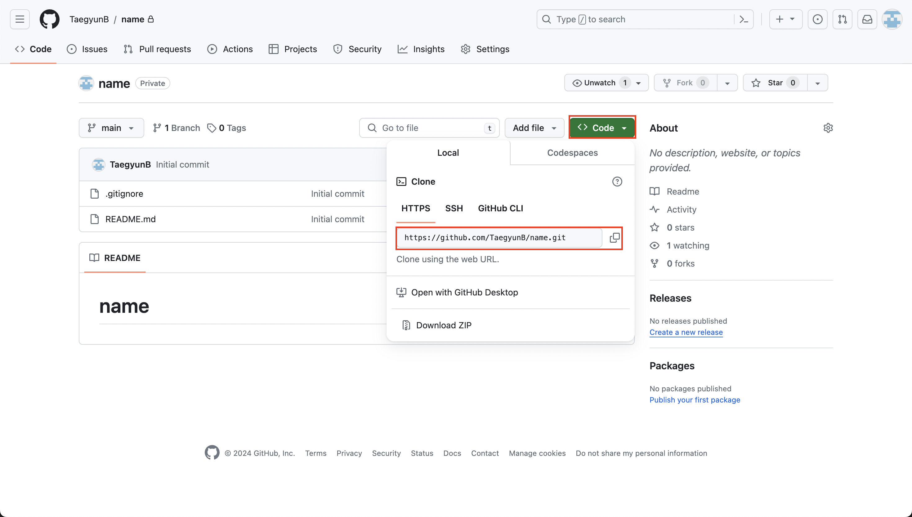Open your profile avatar menu
The height and width of the screenshot is (517, 912).
pos(892,19)
